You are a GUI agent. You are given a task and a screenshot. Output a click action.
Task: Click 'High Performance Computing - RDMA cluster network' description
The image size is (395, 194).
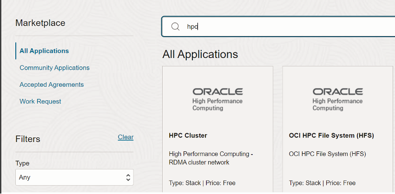click(211, 158)
